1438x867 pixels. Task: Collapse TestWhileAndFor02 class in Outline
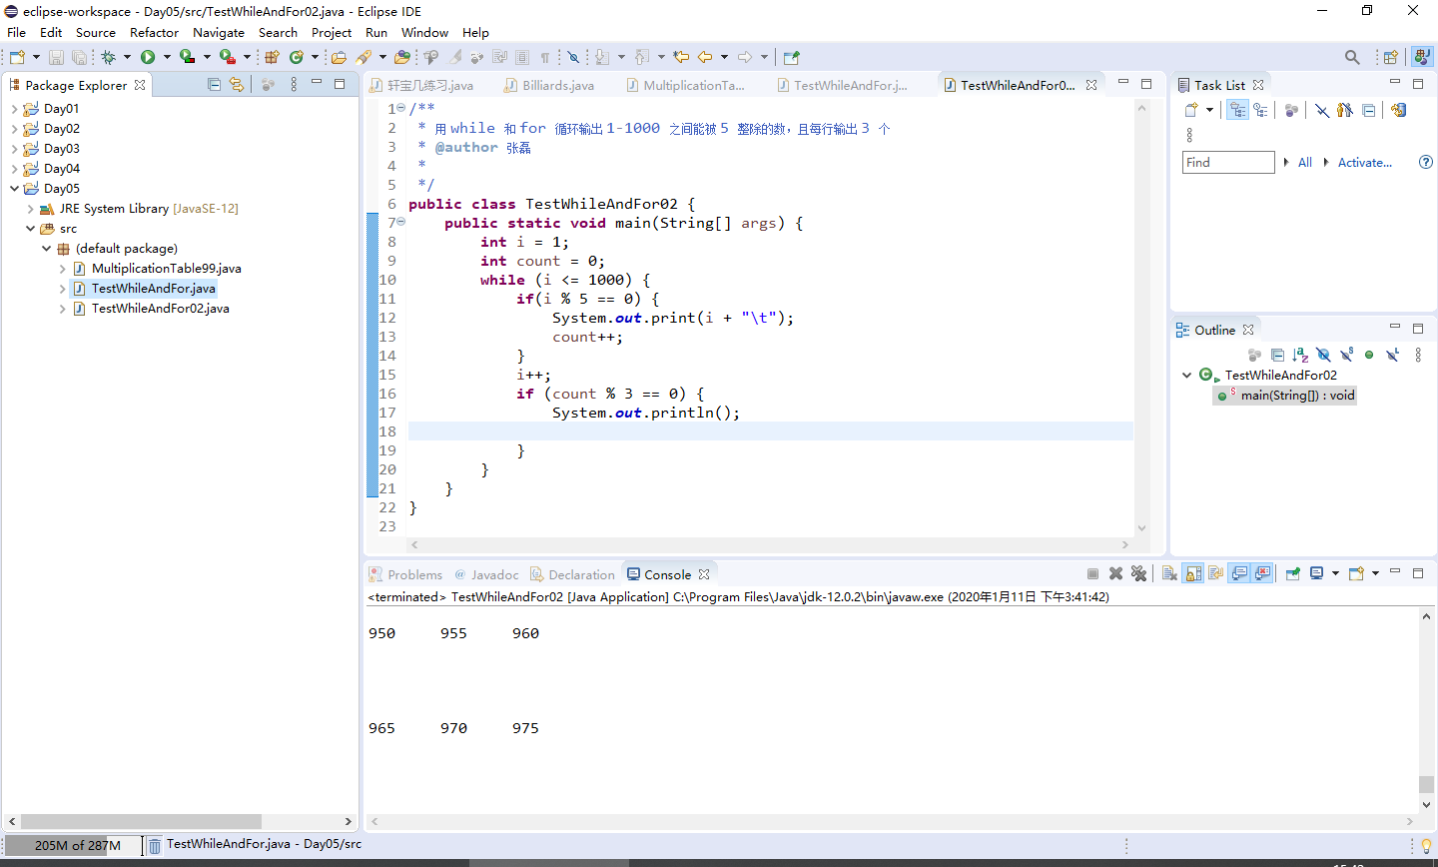[x=1186, y=376]
